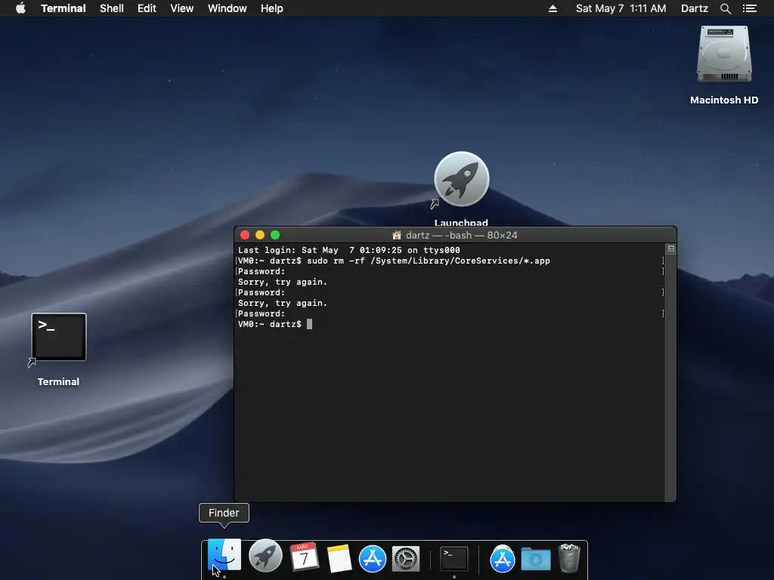Click the Terminal split pane button
Screen dimensions: 774x580
click(671, 248)
